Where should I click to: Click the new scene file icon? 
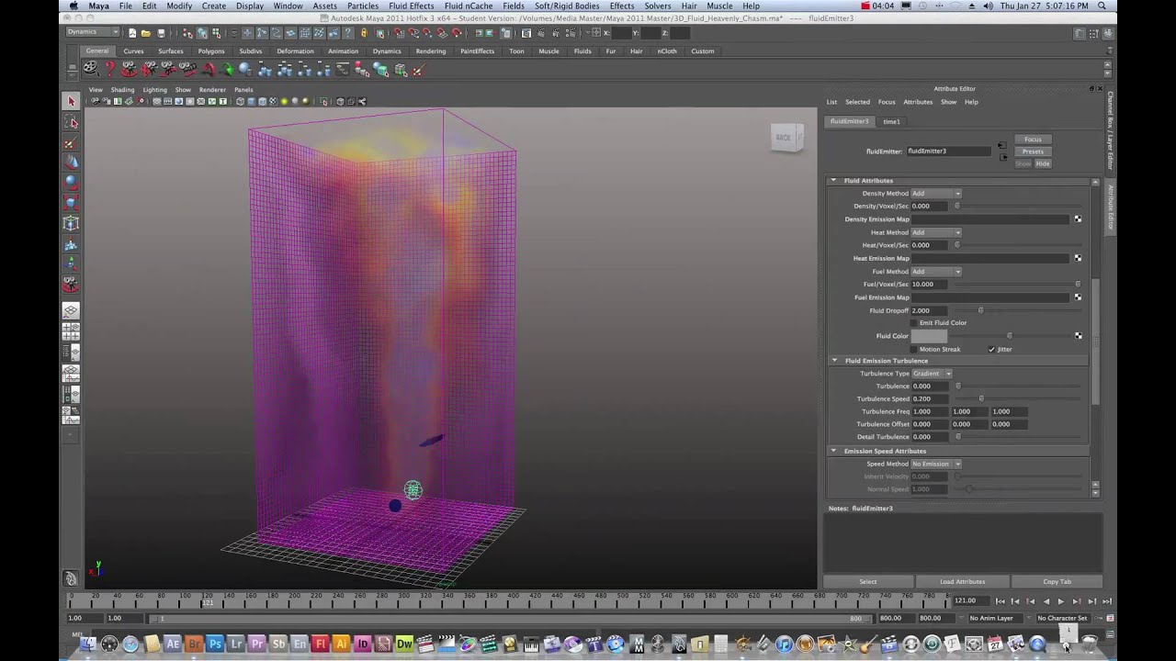(132, 33)
